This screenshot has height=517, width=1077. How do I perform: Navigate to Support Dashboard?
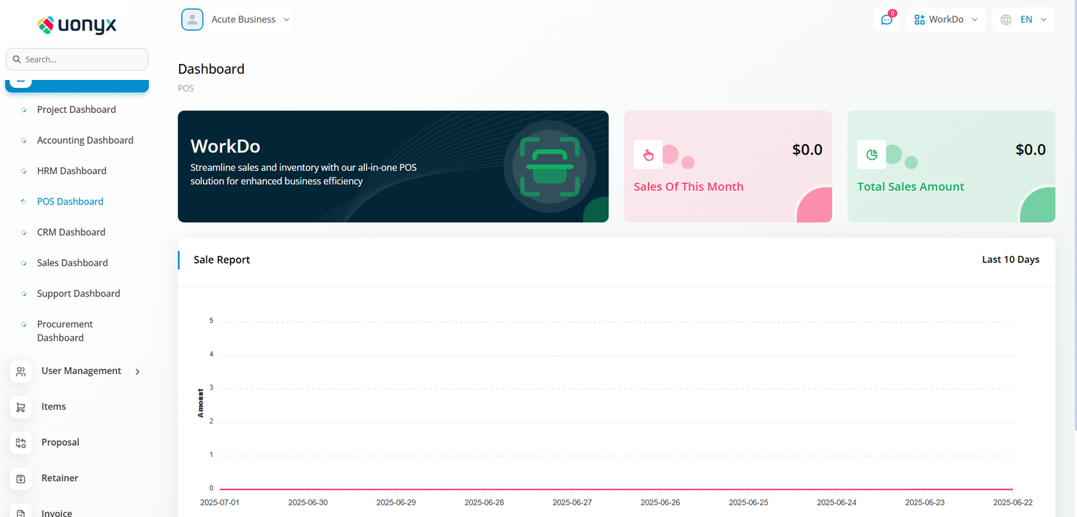pos(78,293)
